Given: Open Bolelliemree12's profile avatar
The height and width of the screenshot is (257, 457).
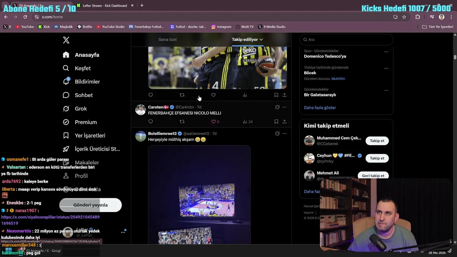Looking at the screenshot, I should (x=141, y=136).
